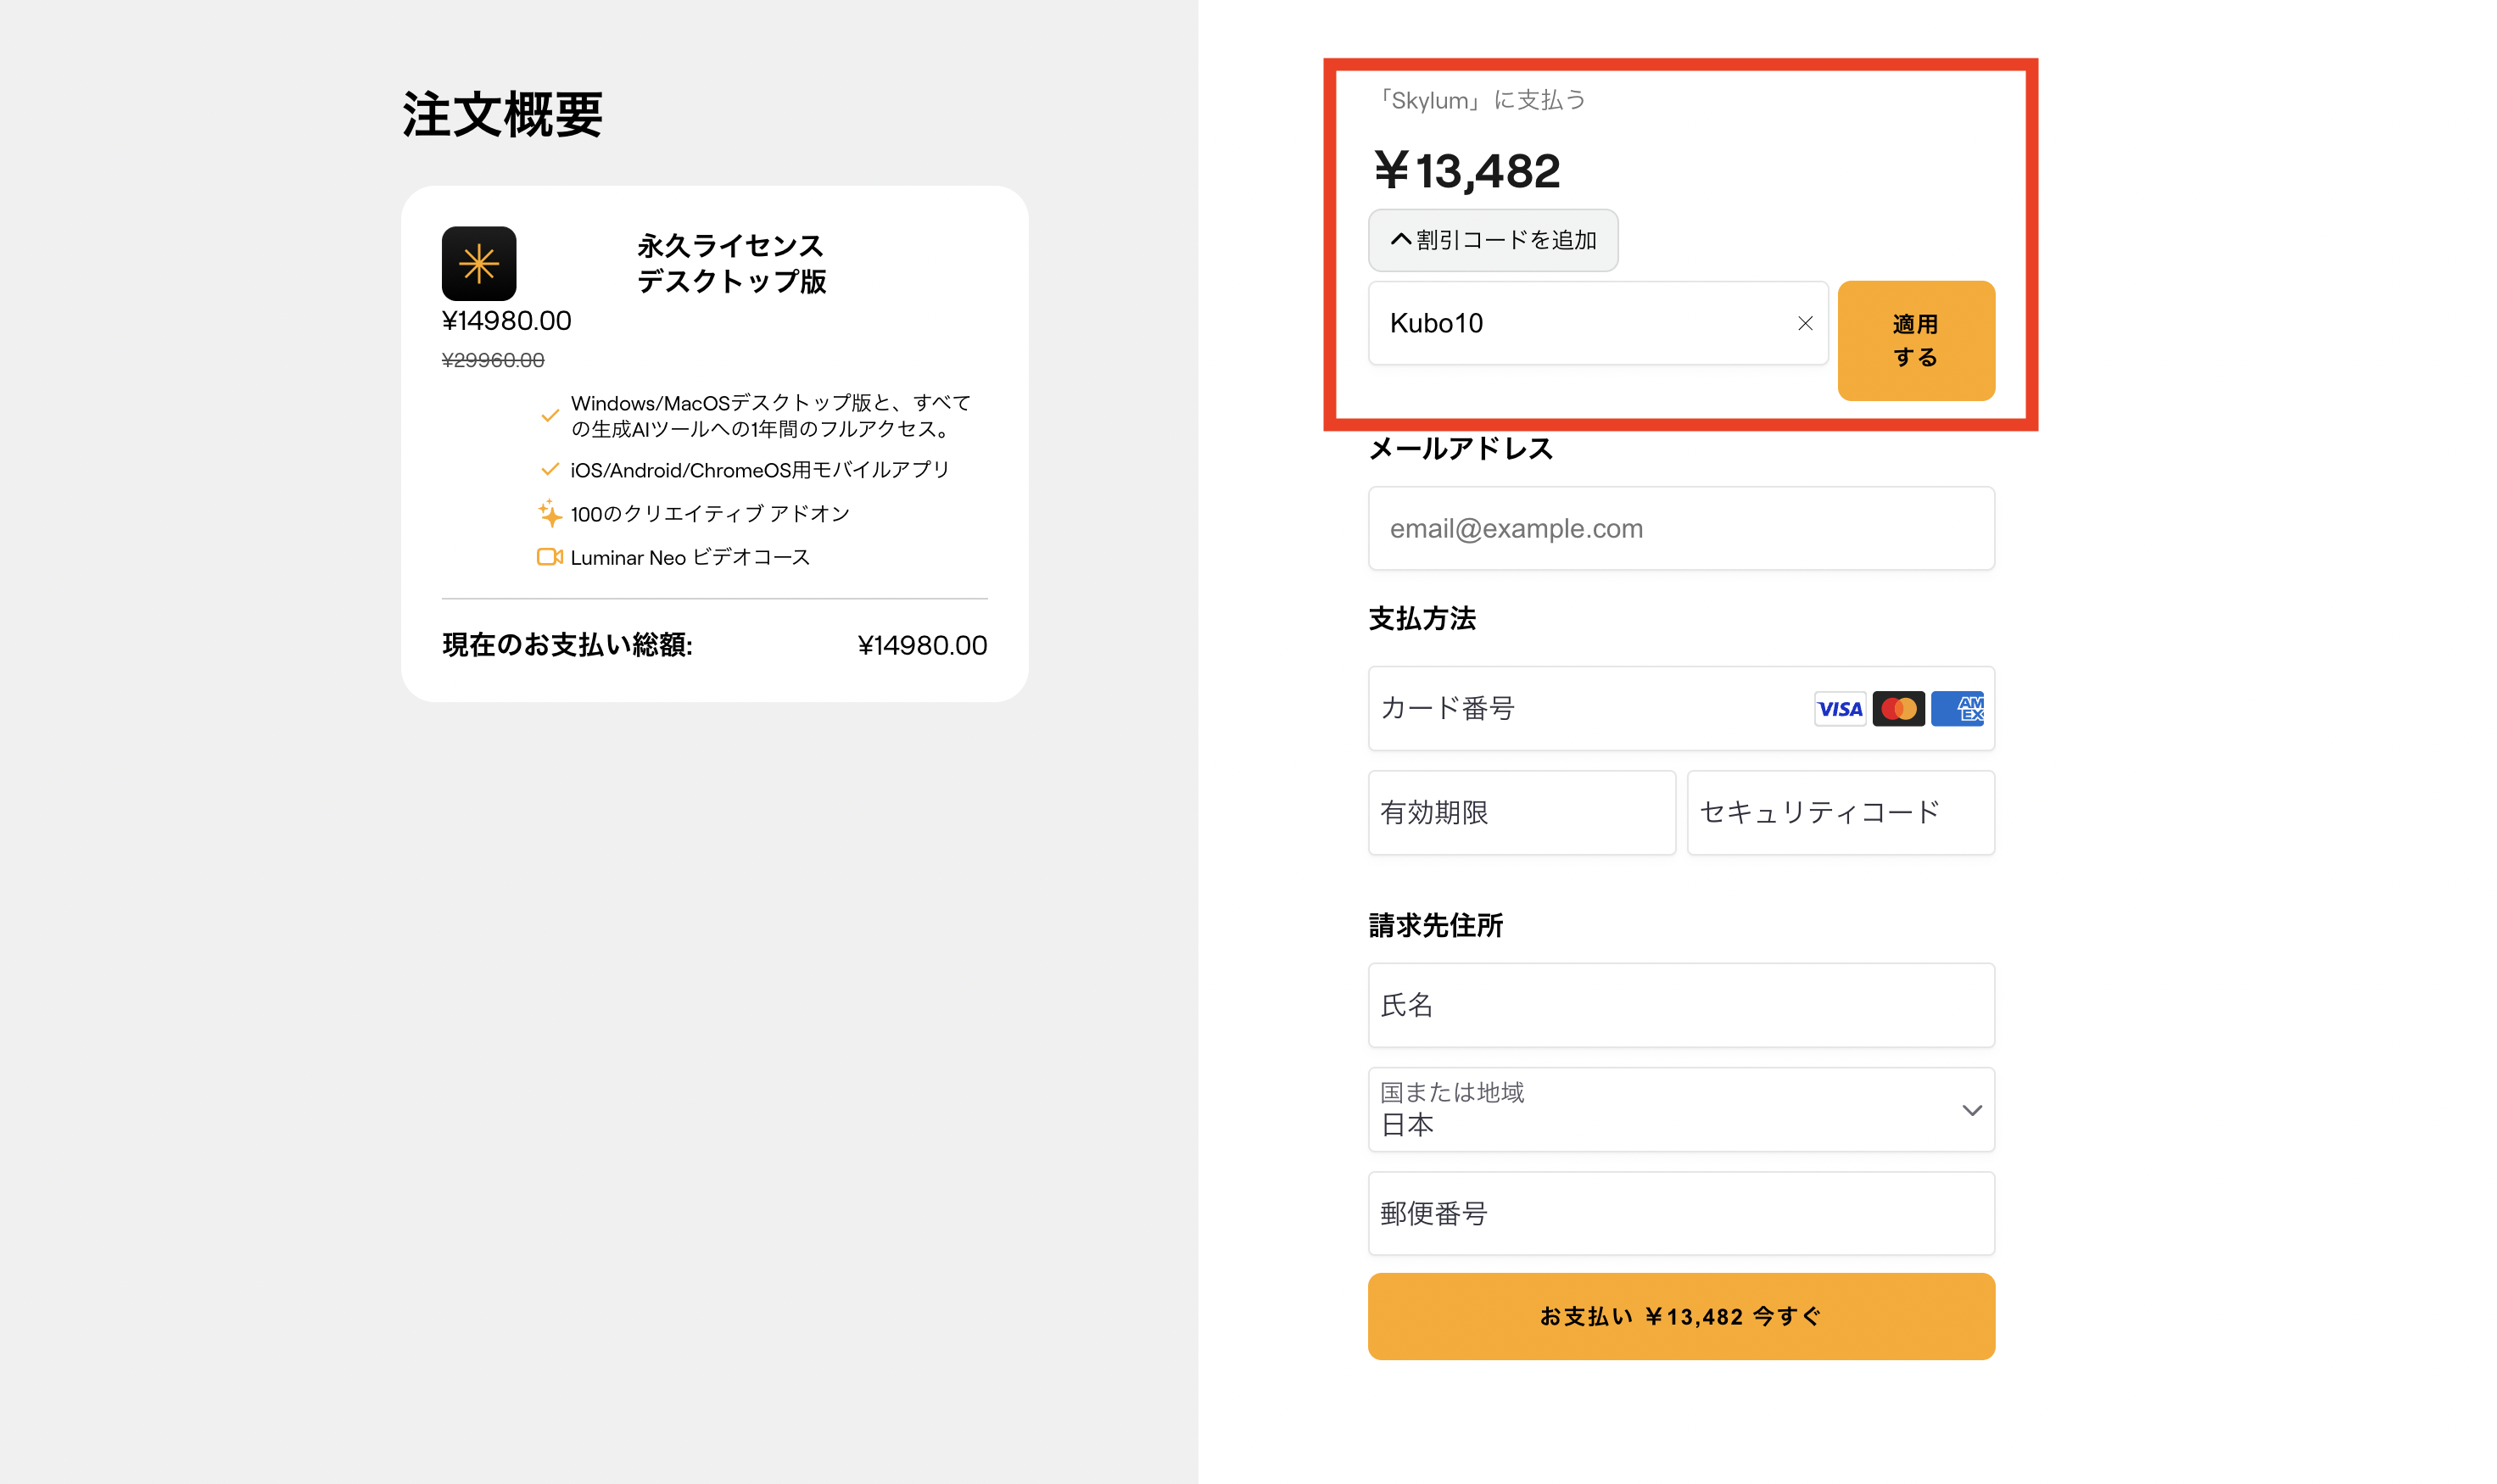Screen dimensions: 2497x1484
Task: Click the 有効期限 expiry date field
Action: click(1521, 812)
